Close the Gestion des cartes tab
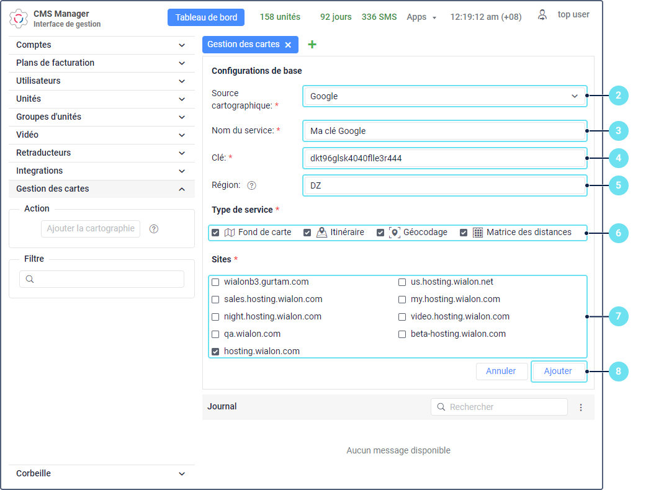651x490 pixels. coord(288,45)
